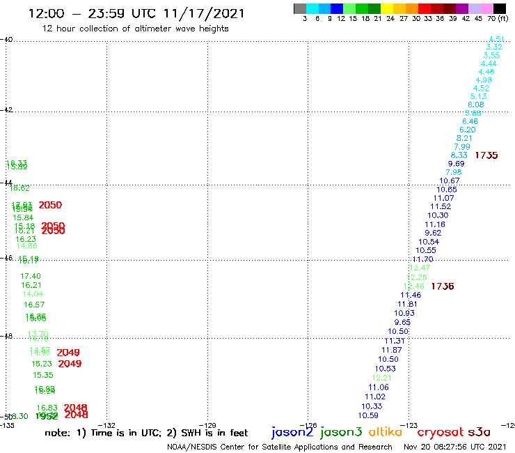The height and width of the screenshot is (453, 515).
Task: Click the chart title with the 11/17/2021 date
Action: [136, 13]
